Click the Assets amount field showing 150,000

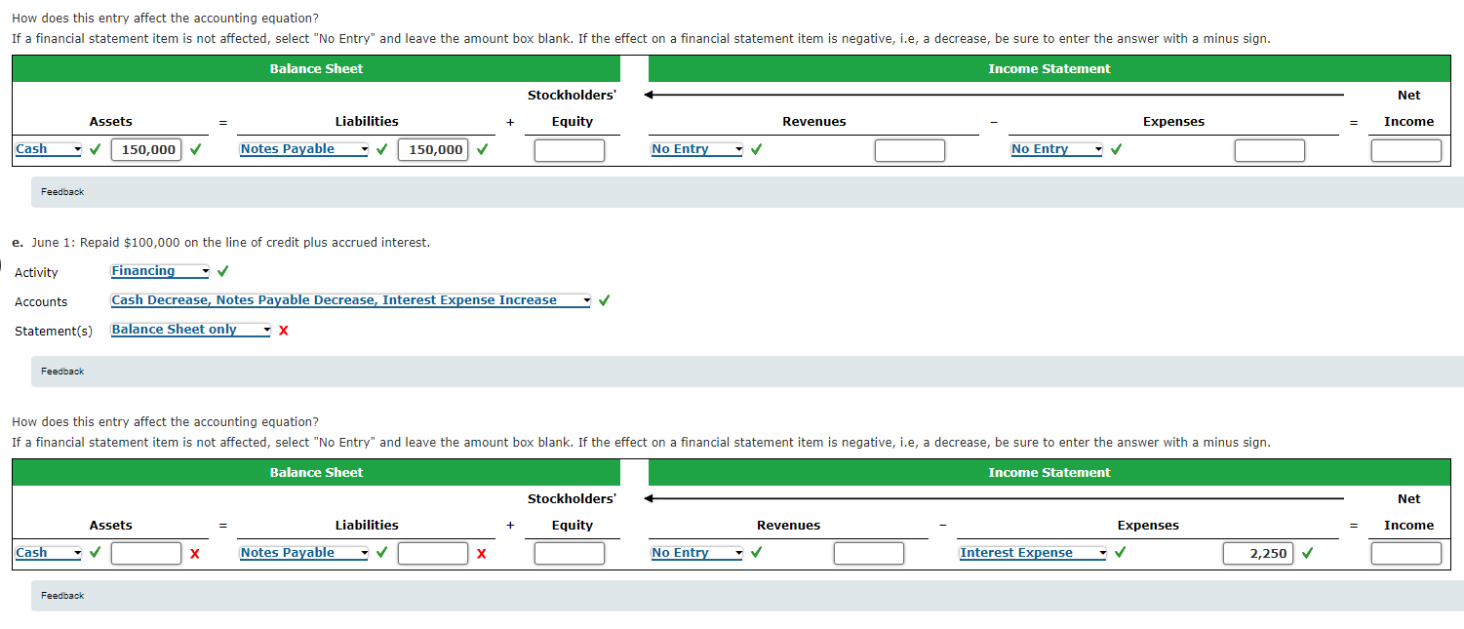146,150
